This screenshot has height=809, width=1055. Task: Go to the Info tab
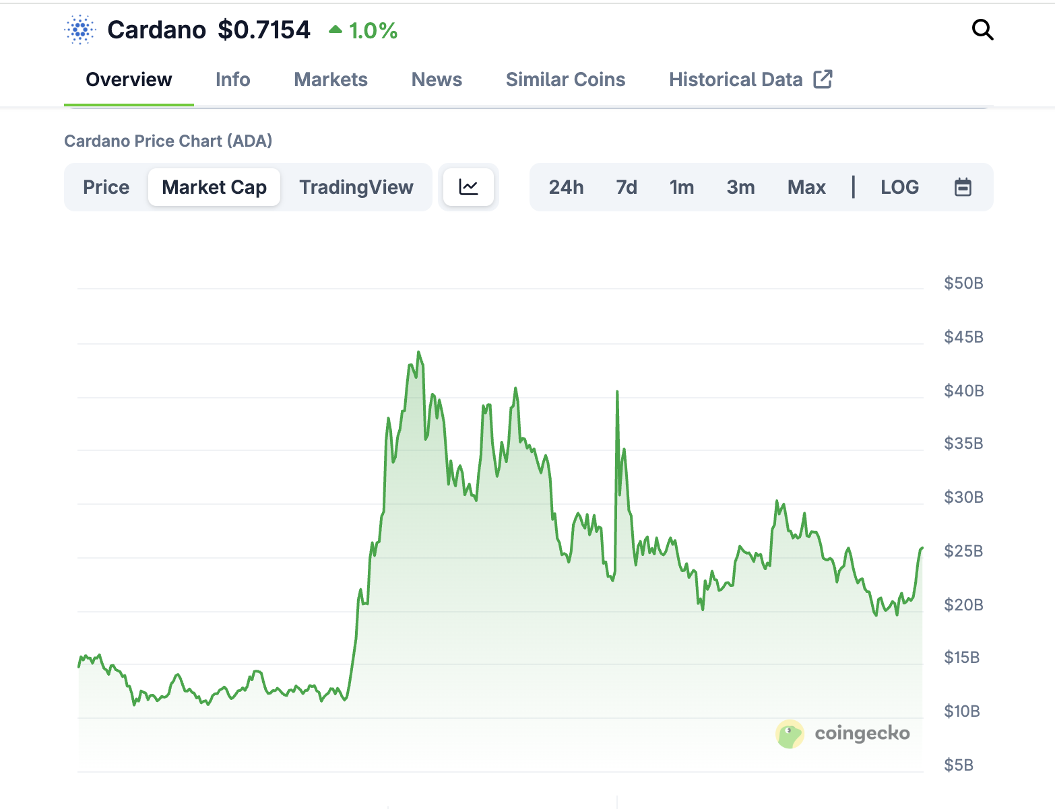point(232,79)
